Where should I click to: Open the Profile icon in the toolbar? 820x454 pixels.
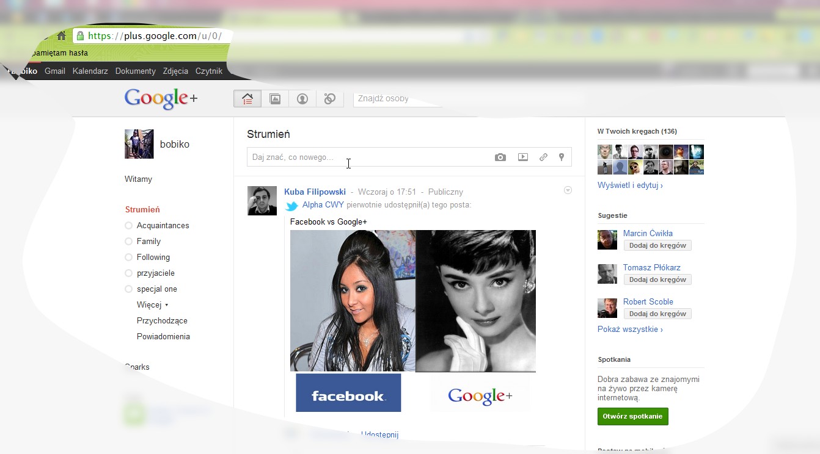pyautogui.click(x=302, y=99)
